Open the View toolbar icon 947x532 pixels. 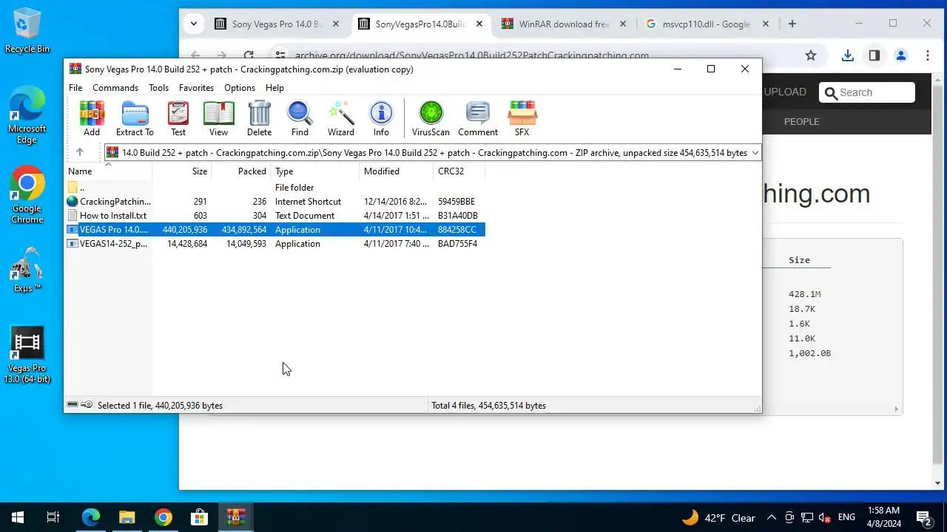[x=218, y=119]
